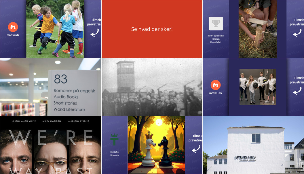Click "Tilmeld prøvetræning" in the fencing tile

pos(297,80)
